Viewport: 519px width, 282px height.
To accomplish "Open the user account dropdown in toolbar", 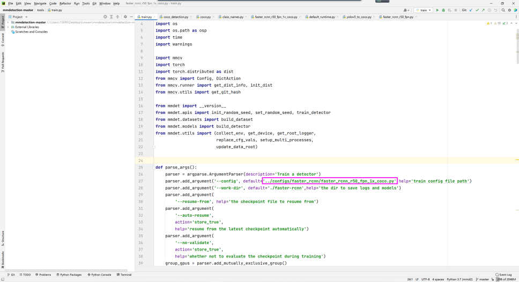I will coord(406,10).
